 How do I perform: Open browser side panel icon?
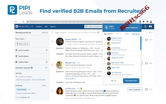point(147,22)
